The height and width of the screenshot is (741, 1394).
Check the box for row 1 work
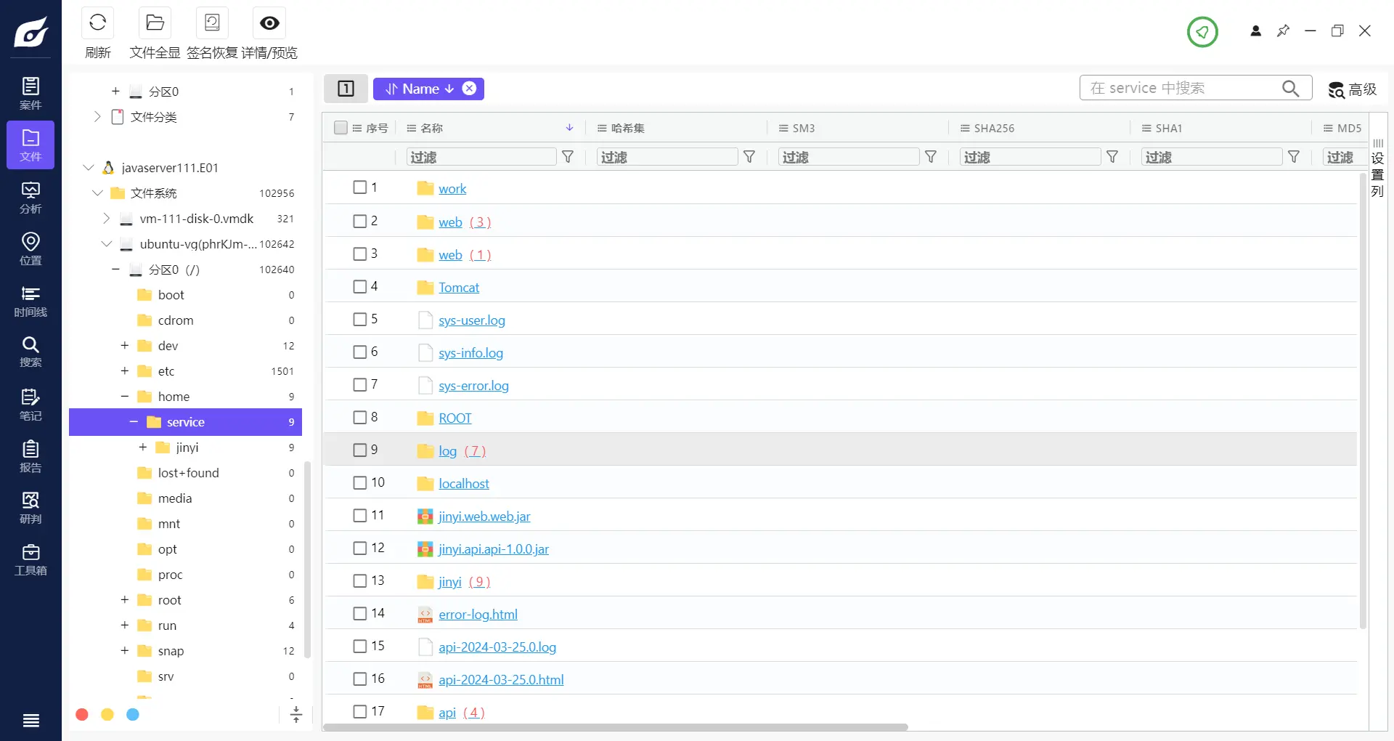point(359,187)
